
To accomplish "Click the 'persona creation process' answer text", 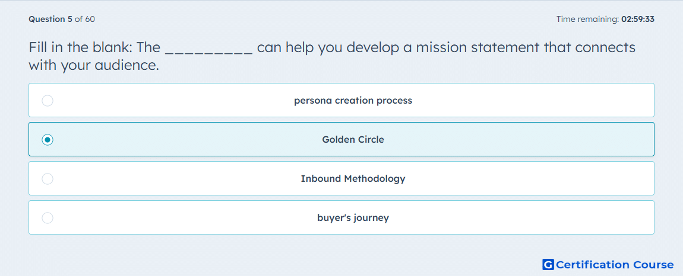I will pyautogui.click(x=353, y=101).
